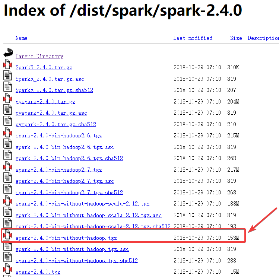Click date in SparkR_2.4.0.tar.gz row
This screenshot has height=277, width=279.
pyautogui.click(x=197, y=67)
